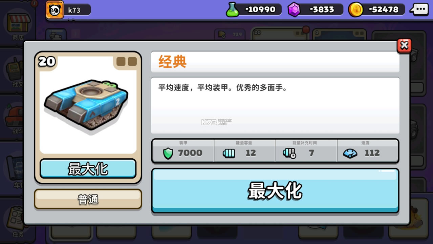This screenshot has height=244, width=433.
Task: Click the small 最大化 button under tank
Action: (88, 168)
